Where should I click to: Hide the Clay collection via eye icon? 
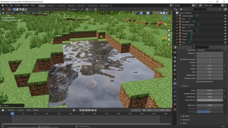[225, 43]
